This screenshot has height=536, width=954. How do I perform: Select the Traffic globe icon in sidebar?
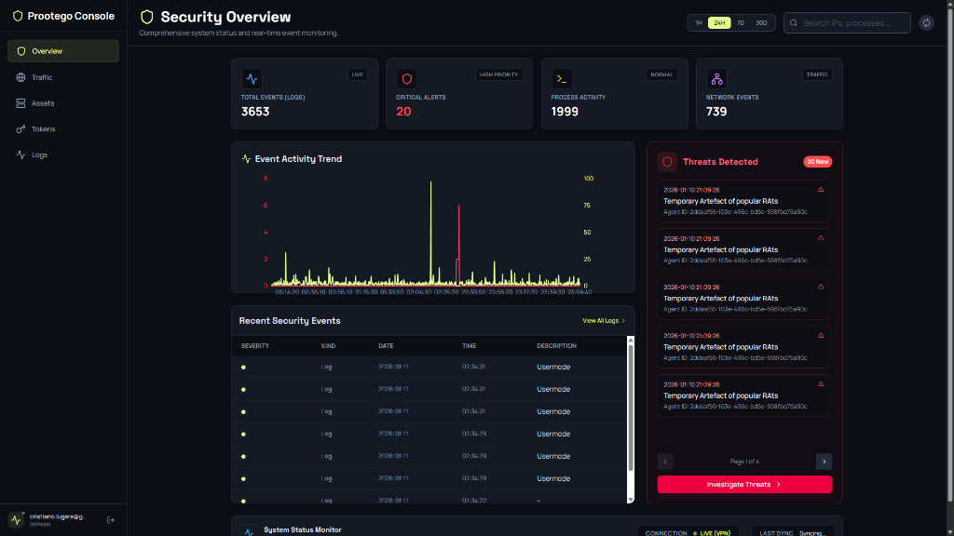click(21, 78)
